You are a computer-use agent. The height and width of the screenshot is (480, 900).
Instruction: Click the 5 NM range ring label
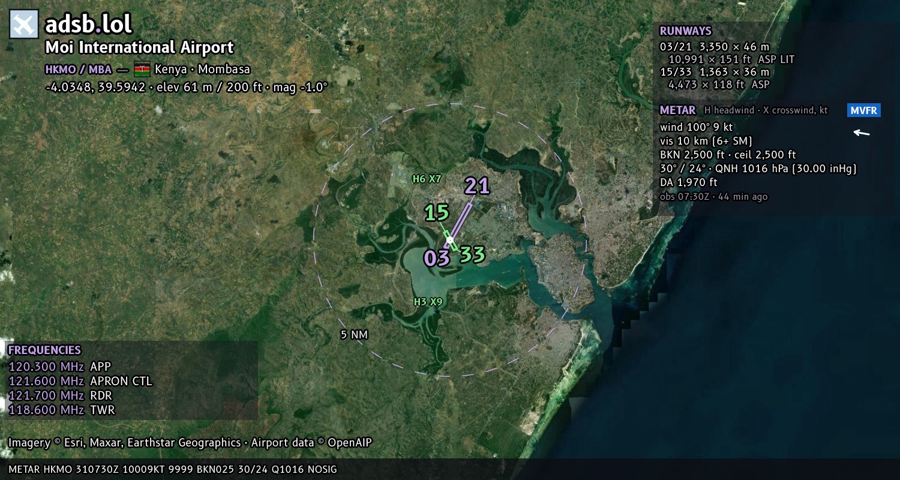[354, 335]
